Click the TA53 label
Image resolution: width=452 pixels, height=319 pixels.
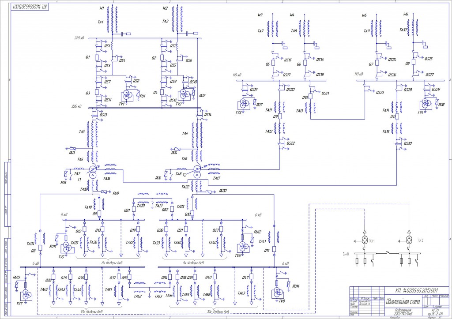click(x=158, y=296)
